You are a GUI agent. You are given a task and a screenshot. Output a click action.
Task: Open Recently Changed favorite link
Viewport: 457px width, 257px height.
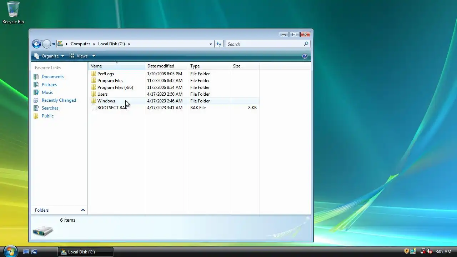(x=59, y=100)
